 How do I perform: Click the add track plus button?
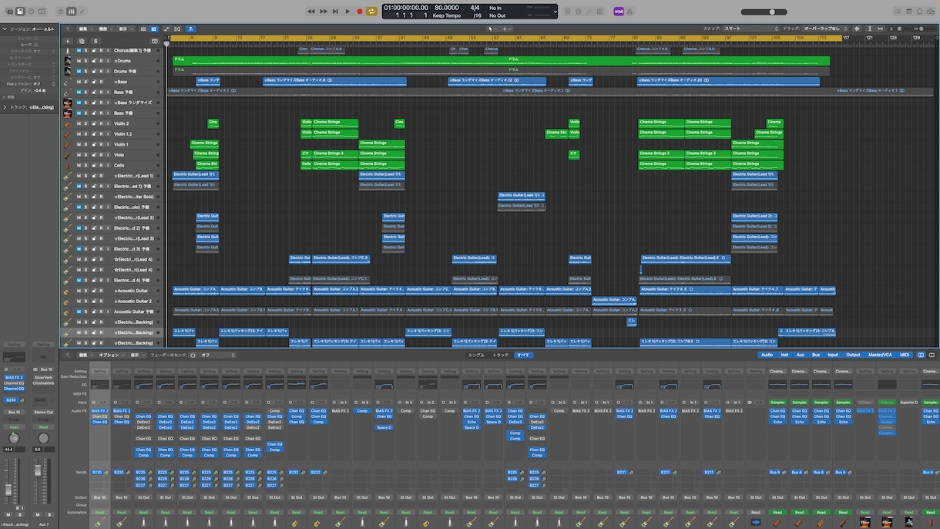68,41
